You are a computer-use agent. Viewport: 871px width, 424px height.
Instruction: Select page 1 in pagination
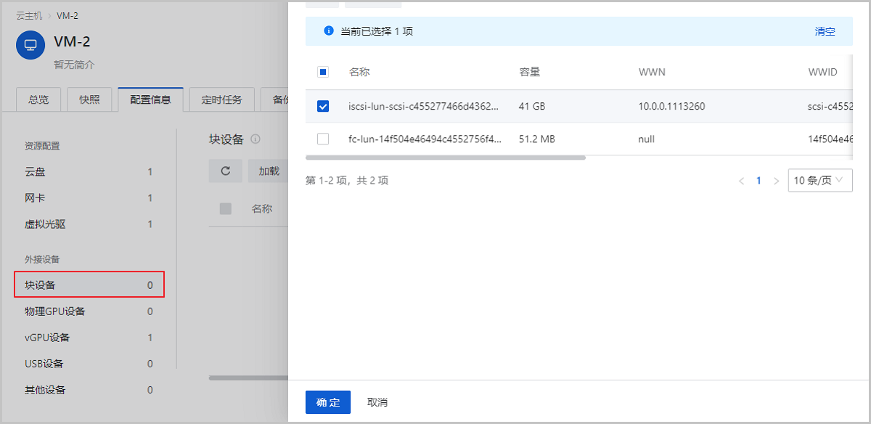pyautogui.click(x=758, y=181)
